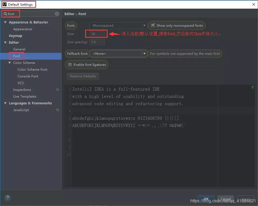
Task: Open the Appearance settings page
Action: click(x=23, y=29)
